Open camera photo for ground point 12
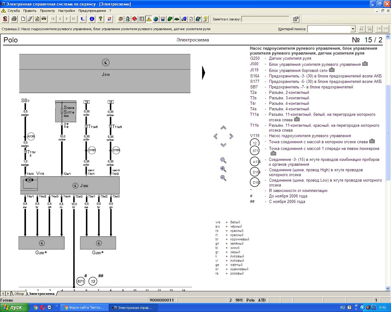The image size is (391, 312). [x=372, y=141]
